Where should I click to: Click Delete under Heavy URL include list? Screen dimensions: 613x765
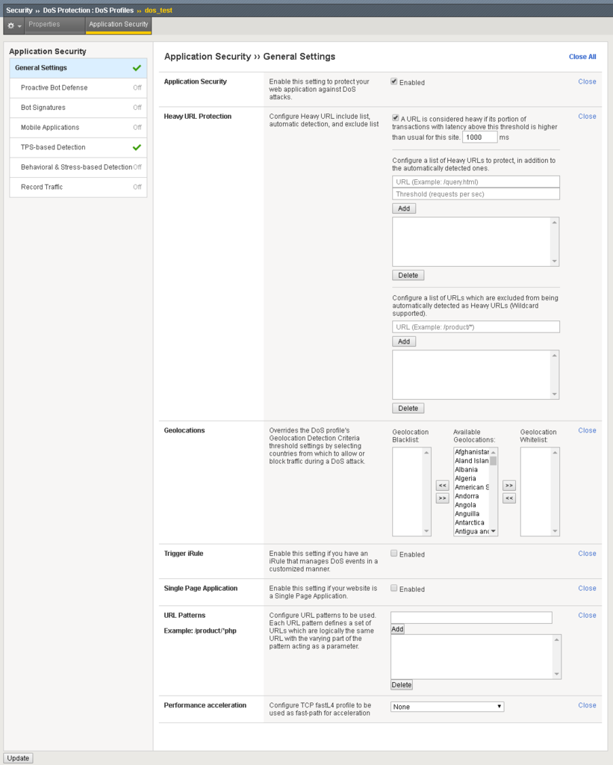click(x=408, y=275)
